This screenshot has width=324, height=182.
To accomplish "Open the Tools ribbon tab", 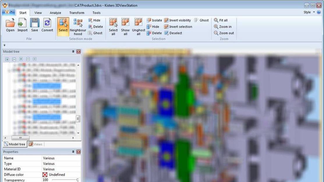I will [x=96, y=13].
